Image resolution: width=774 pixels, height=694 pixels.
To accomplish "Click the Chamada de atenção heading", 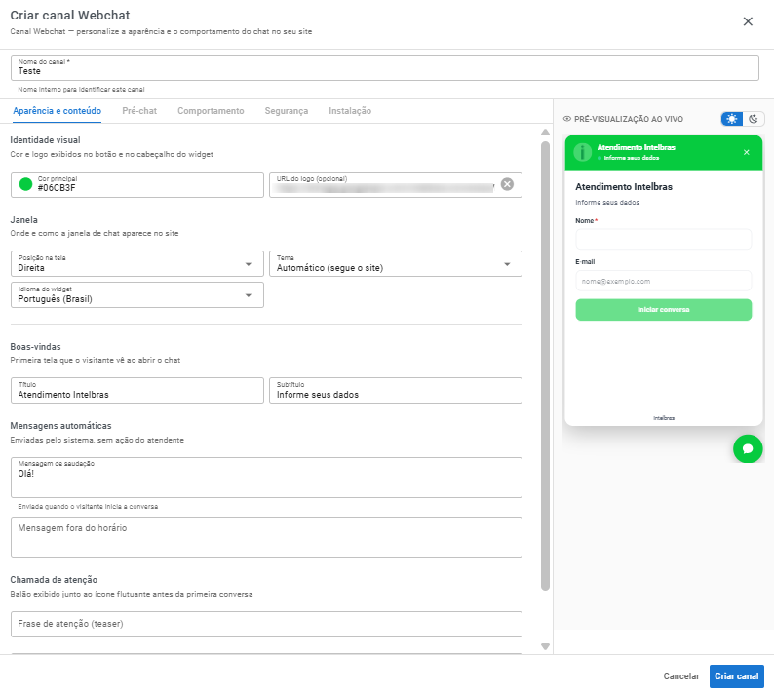I will click(x=54, y=580).
